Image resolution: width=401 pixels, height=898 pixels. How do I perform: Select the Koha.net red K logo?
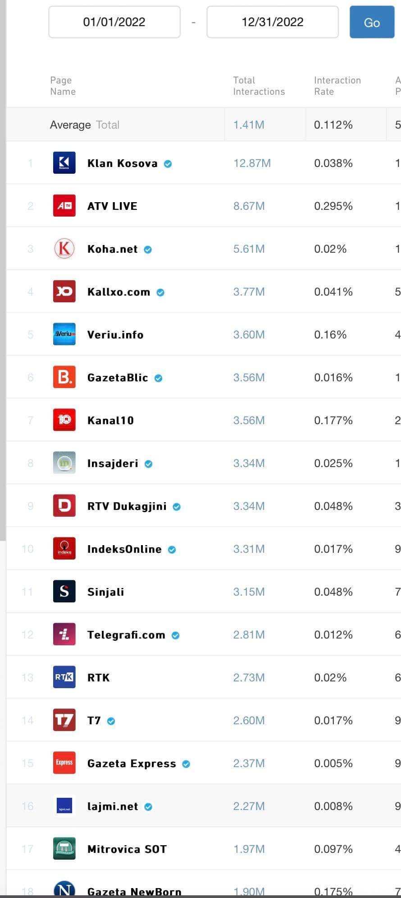coord(64,249)
